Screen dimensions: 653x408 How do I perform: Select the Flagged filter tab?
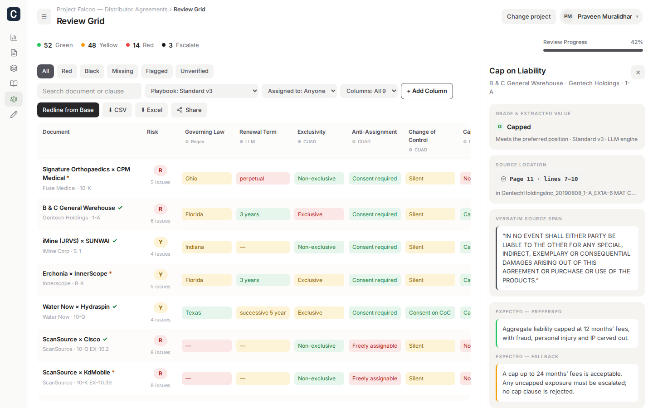pos(157,71)
